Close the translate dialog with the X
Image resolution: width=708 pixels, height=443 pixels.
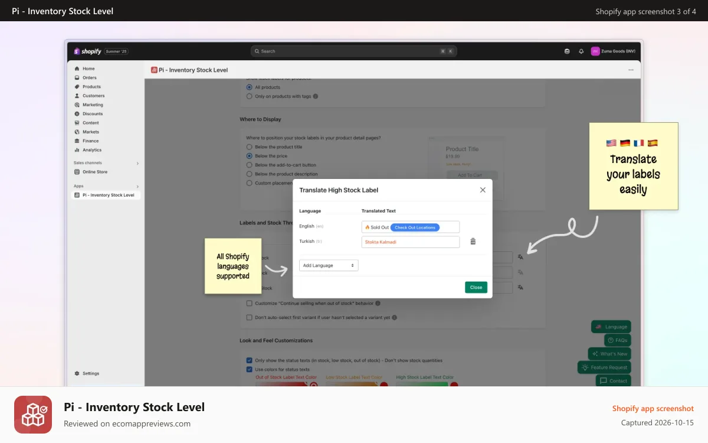coord(483,190)
